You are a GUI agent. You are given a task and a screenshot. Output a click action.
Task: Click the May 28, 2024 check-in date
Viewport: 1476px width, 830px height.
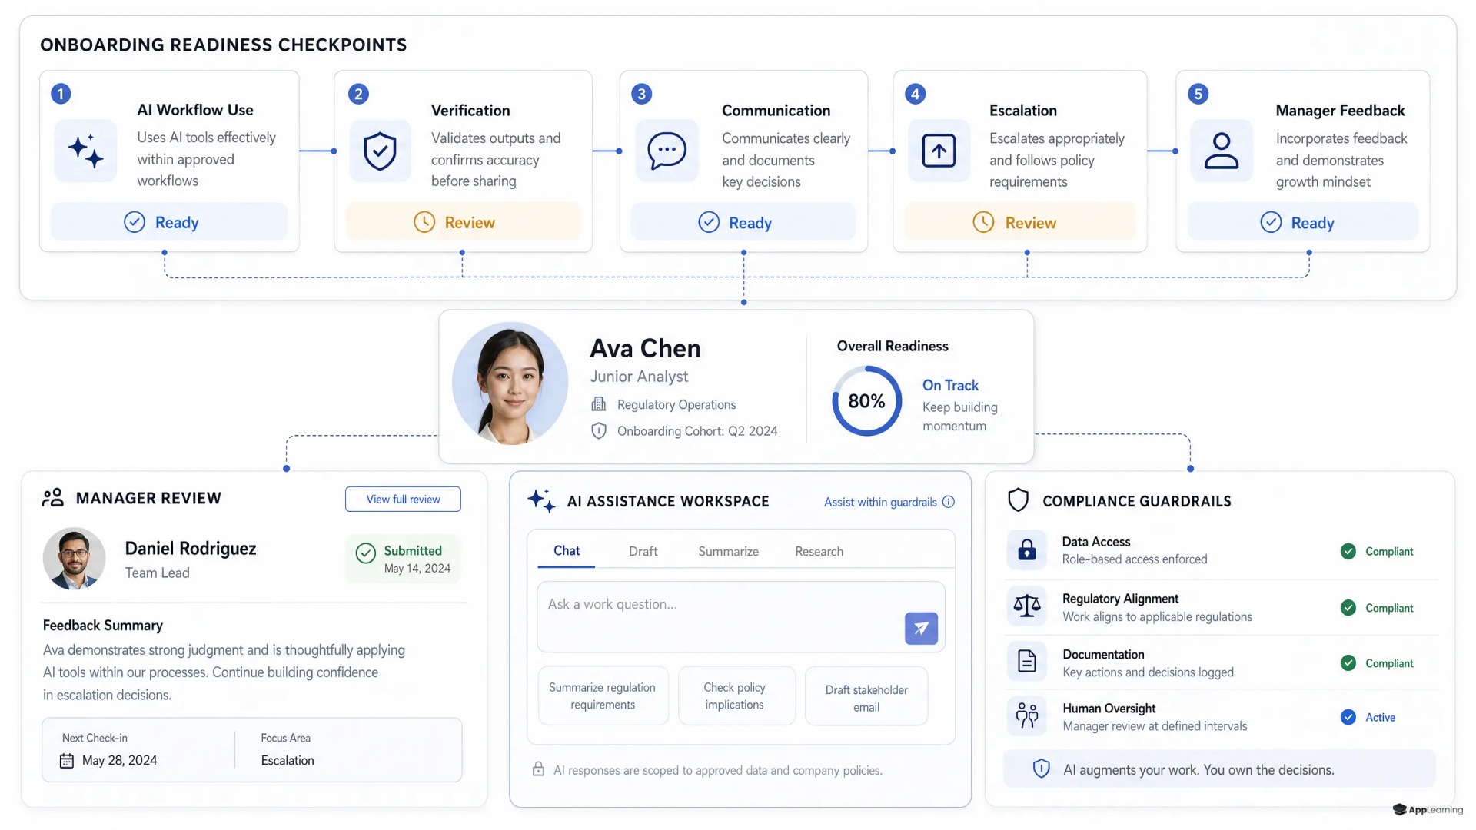coord(119,760)
